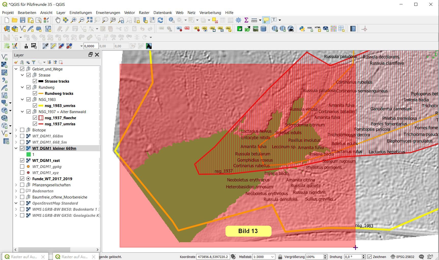Screen dimensions: 439x260
Task: Open the Python console
Action: (x=302, y=29)
